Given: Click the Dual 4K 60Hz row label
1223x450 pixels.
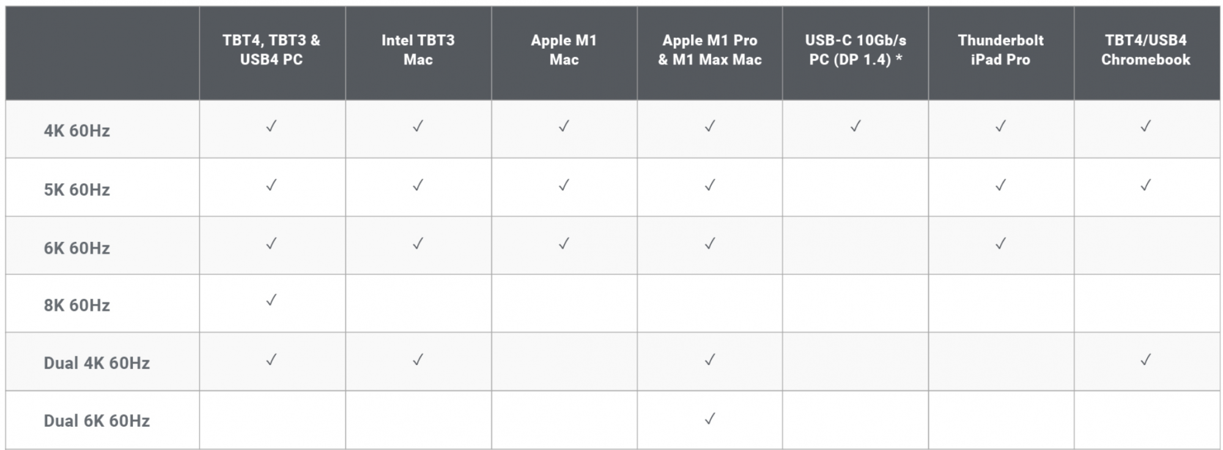Looking at the screenshot, I should 97,363.
